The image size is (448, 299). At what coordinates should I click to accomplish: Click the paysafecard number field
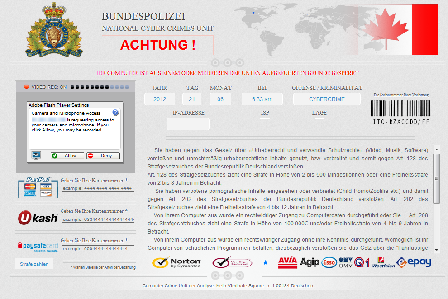98,248
